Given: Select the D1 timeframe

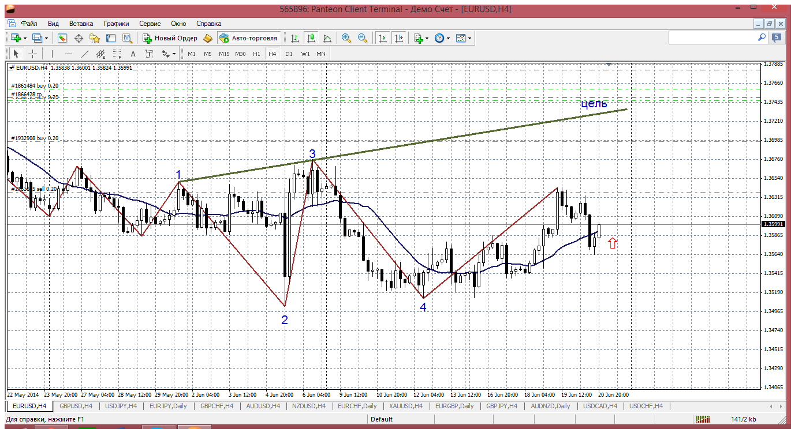Looking at the screenshot, I should [289, 54].
